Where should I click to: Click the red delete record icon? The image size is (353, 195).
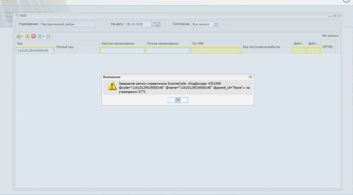pos(34,36)
